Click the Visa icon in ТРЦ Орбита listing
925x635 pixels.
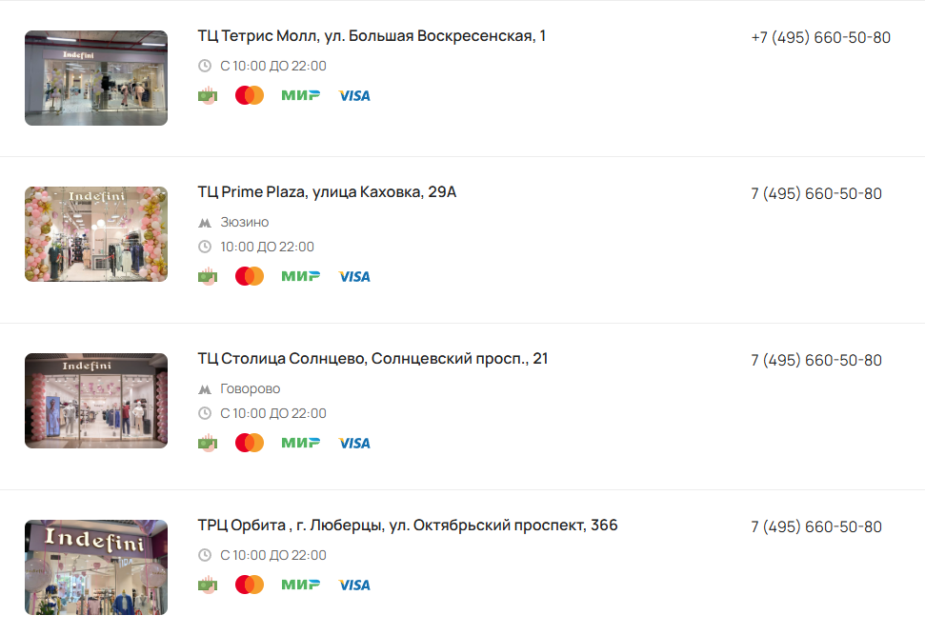point(354,585)
